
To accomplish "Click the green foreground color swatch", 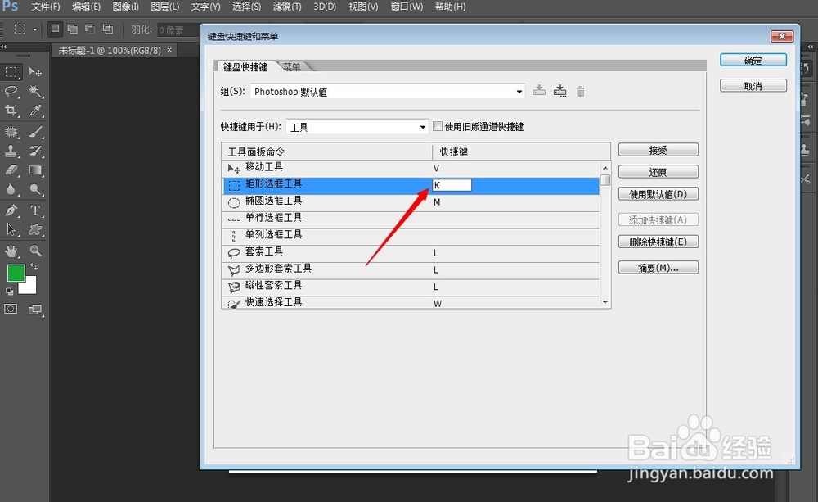I will tap(18, 274).
